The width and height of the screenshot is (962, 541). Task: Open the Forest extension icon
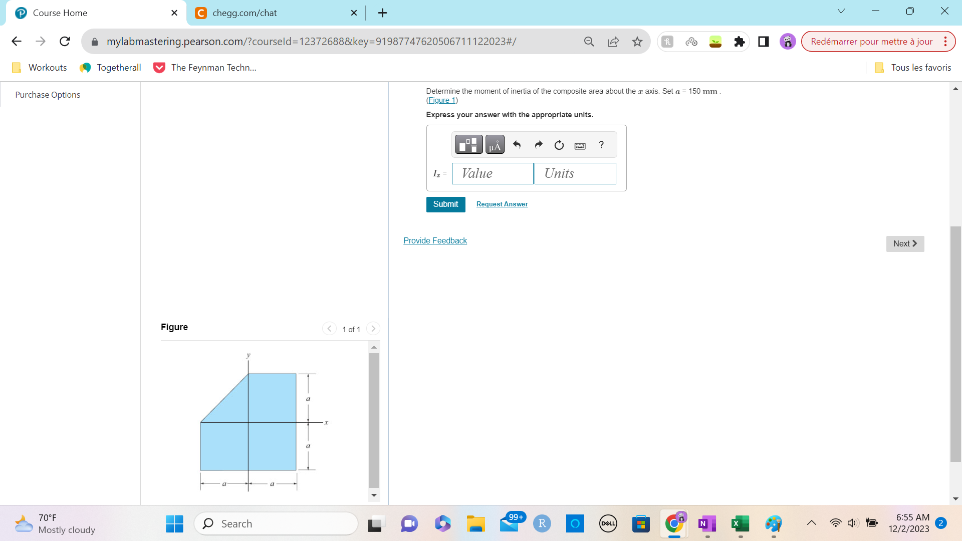(x=715, y=42)
